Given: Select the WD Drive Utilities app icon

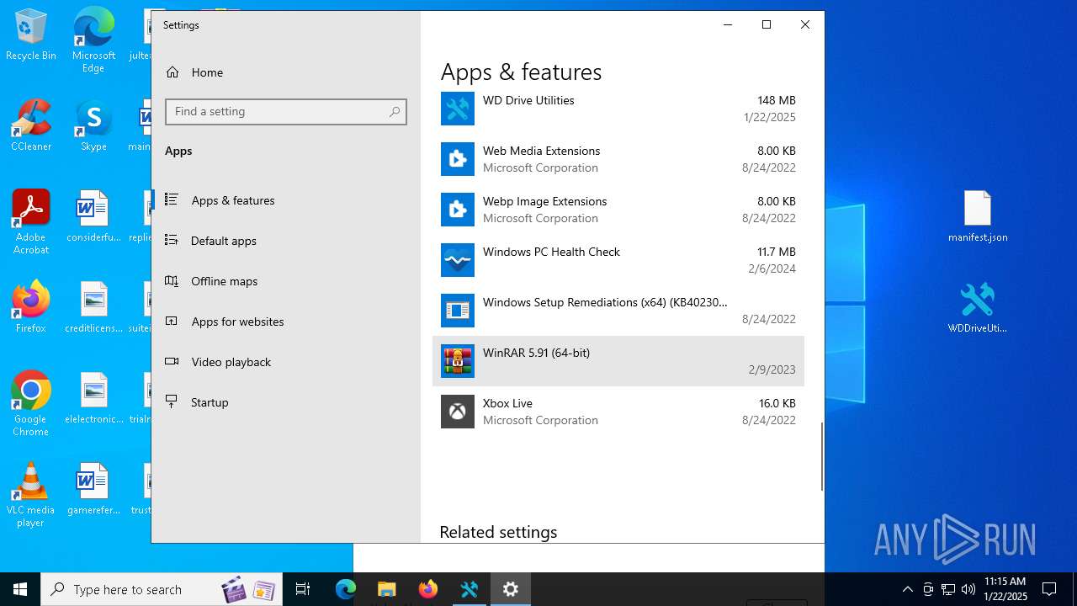Looking at the screenshot, I should tap(458, 109).
